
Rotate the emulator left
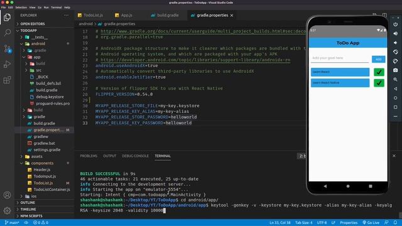395,52
